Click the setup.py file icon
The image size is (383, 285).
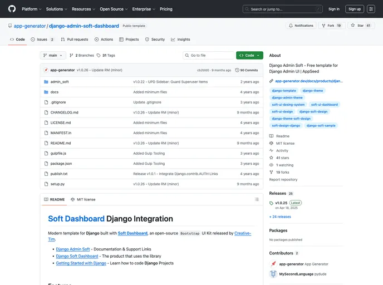(x=46, y=184)
